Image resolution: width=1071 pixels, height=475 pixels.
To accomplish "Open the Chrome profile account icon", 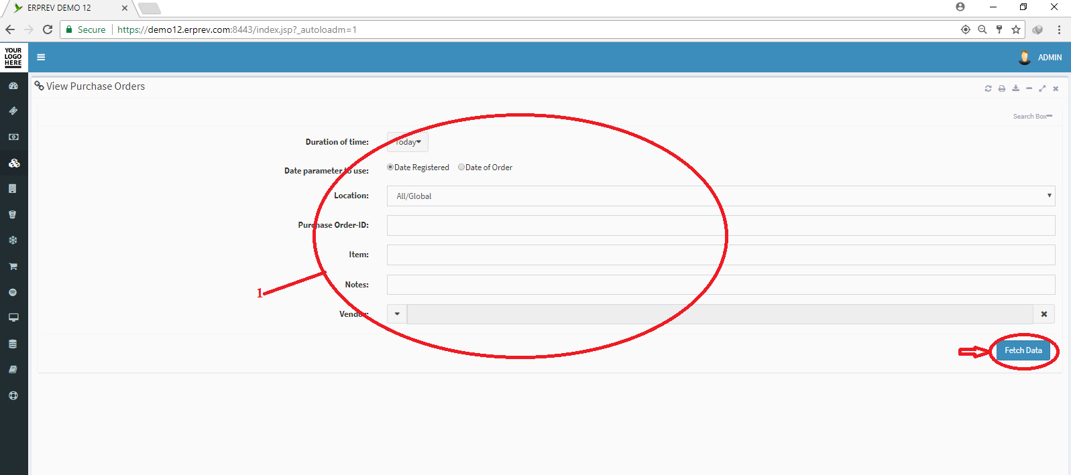I will (960, 7).
